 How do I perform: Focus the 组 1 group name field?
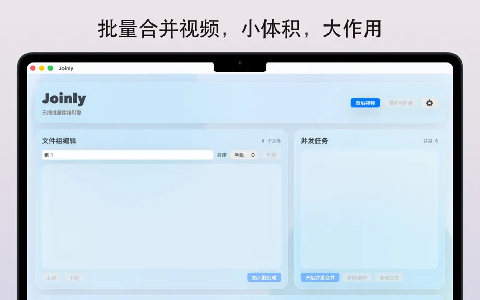(x=128, y=155)
